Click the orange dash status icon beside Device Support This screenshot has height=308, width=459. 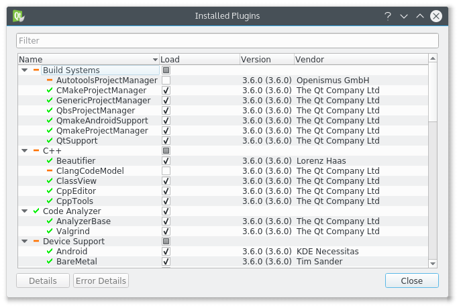pyautogui.click(x=36, y=241)
